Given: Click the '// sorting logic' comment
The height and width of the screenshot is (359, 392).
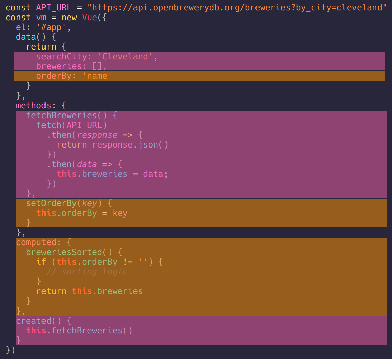Looking at the screenshot, I should tap(87, 272).
